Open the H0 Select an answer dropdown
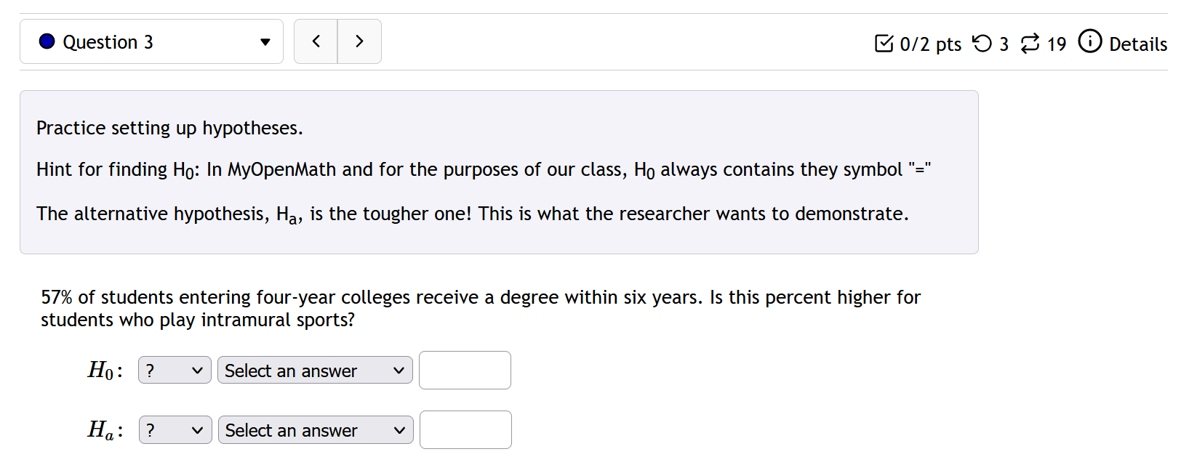 click(x=314, y=371)
